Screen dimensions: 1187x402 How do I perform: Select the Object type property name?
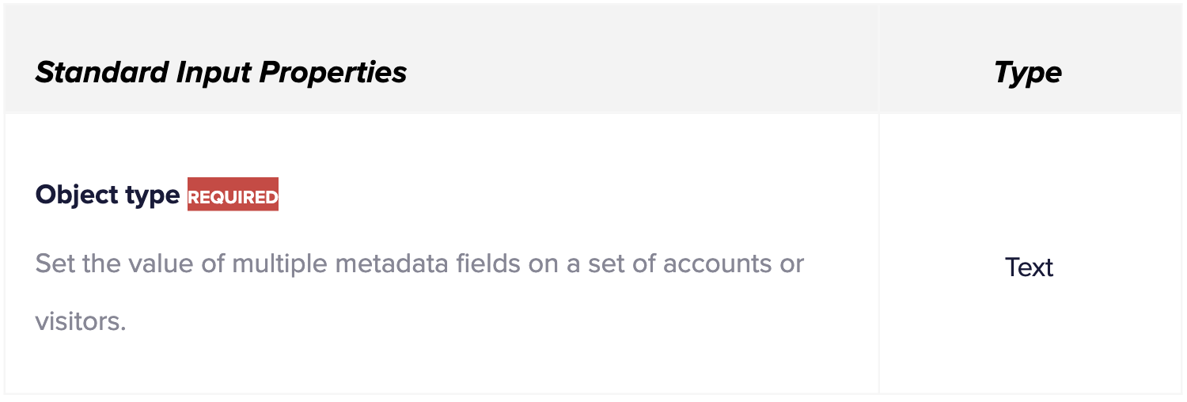[x=108, y=195]
